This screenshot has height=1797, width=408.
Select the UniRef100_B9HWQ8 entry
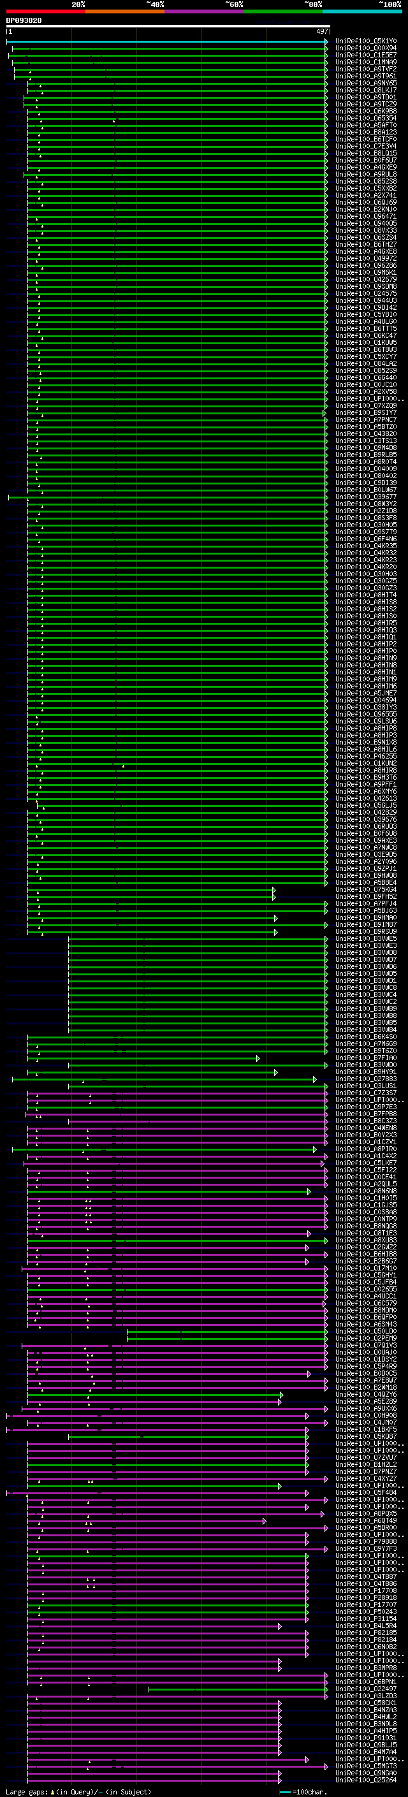pyautogui.click(x=366, y=875)
